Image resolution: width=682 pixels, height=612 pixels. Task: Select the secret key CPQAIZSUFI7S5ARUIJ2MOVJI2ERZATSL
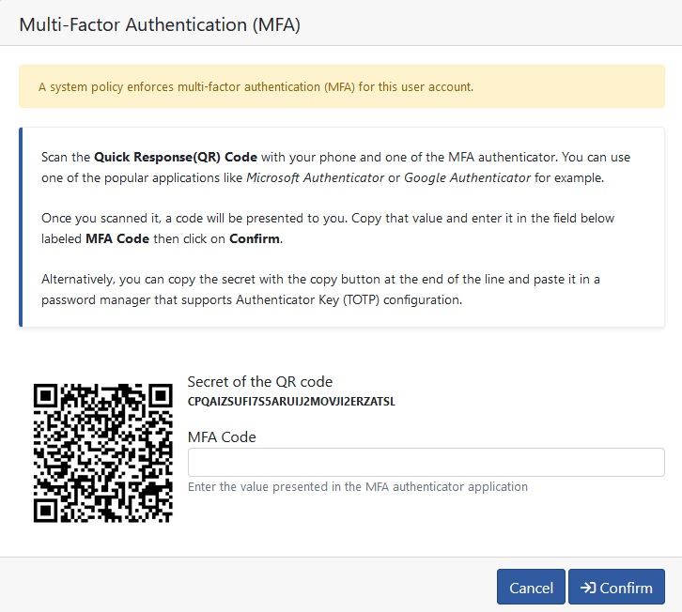(291, 401)
